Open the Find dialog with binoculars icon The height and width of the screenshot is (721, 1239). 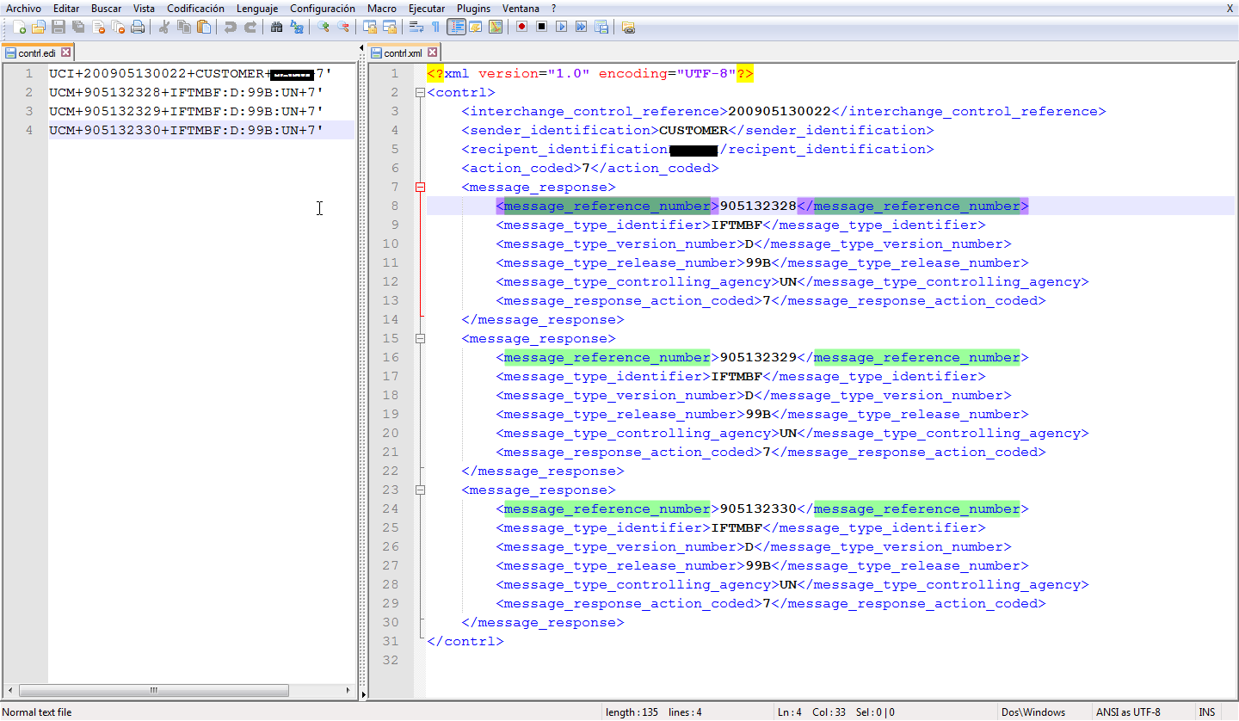coord(277,27)
